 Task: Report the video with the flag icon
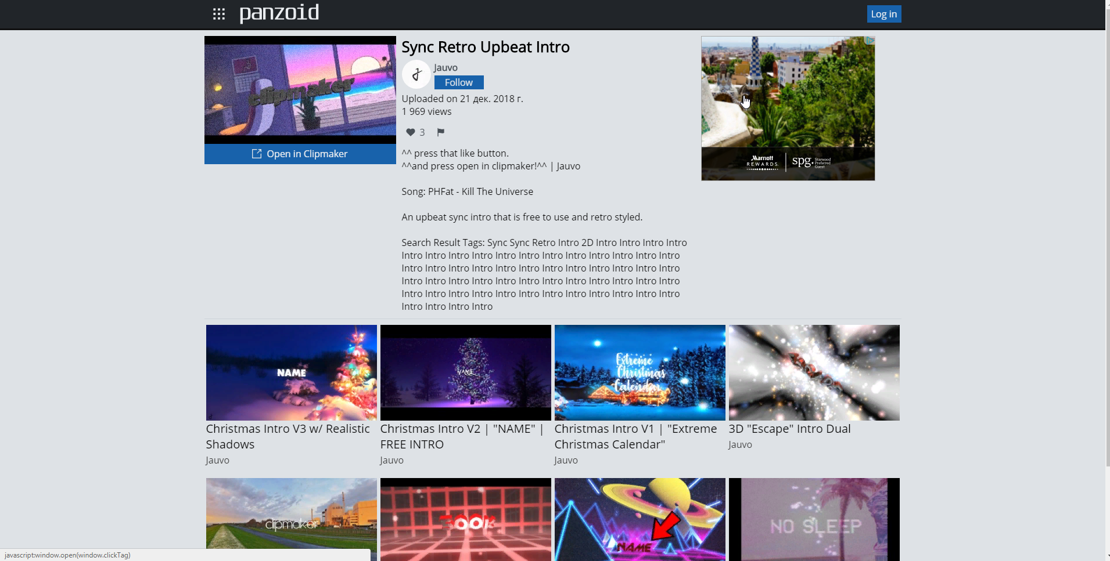click(x=440, y=132)
